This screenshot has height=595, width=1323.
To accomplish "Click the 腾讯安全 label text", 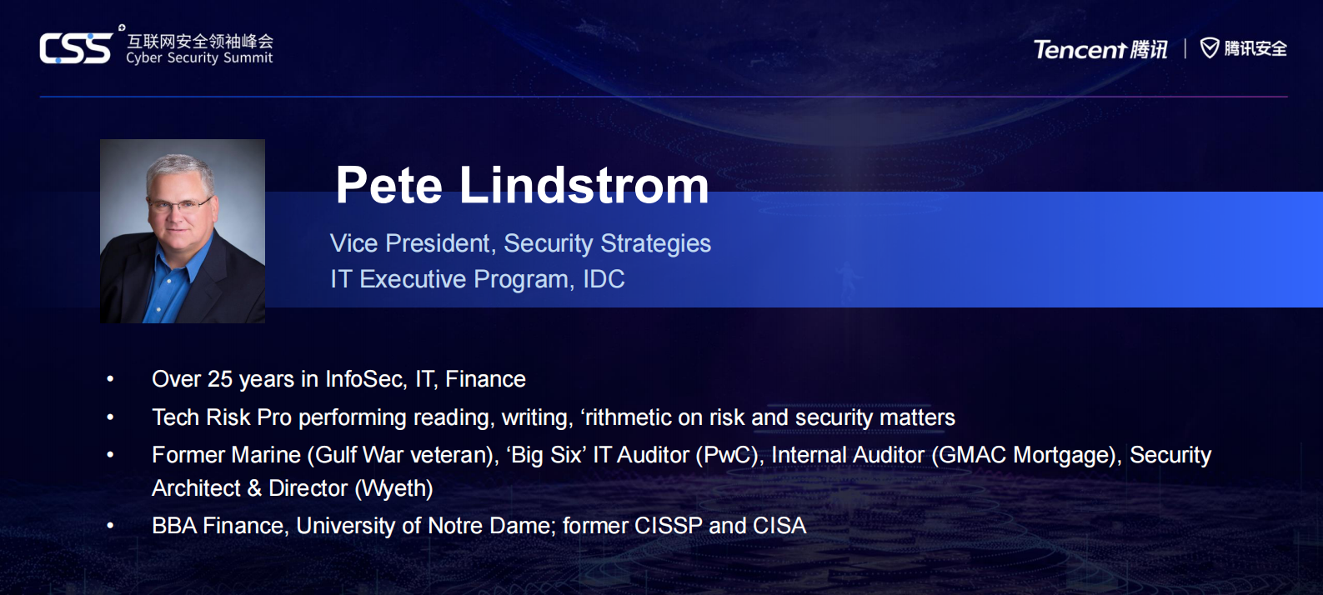I will point(1255,48).
